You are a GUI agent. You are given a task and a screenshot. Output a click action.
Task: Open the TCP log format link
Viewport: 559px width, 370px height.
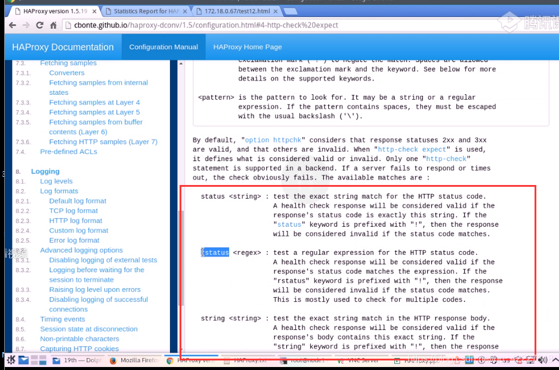point(73,211)
